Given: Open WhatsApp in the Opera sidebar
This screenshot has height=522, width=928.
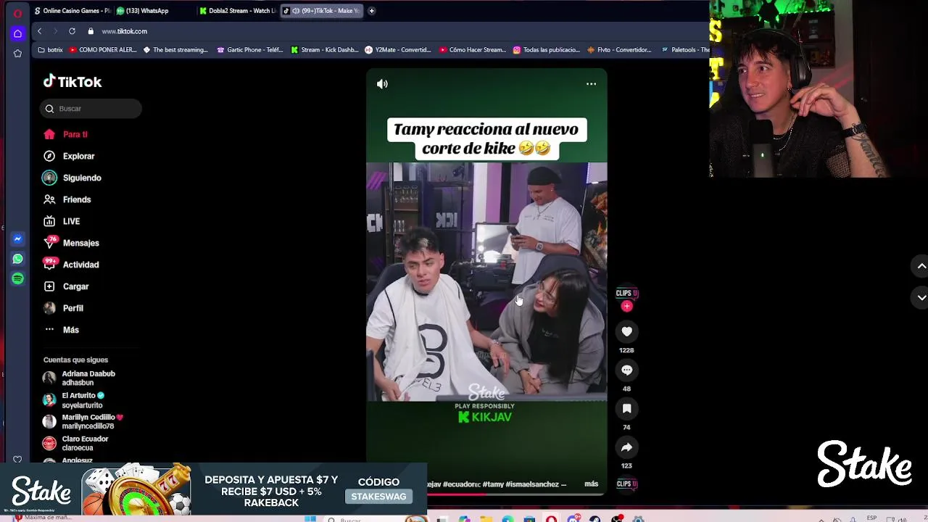Looking at the screenshot, I should 17,259.
